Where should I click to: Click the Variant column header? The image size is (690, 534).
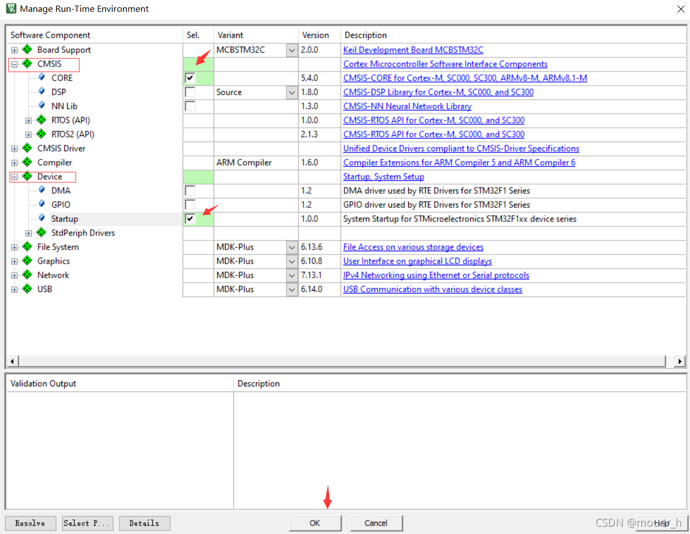(x=256, y=35)
